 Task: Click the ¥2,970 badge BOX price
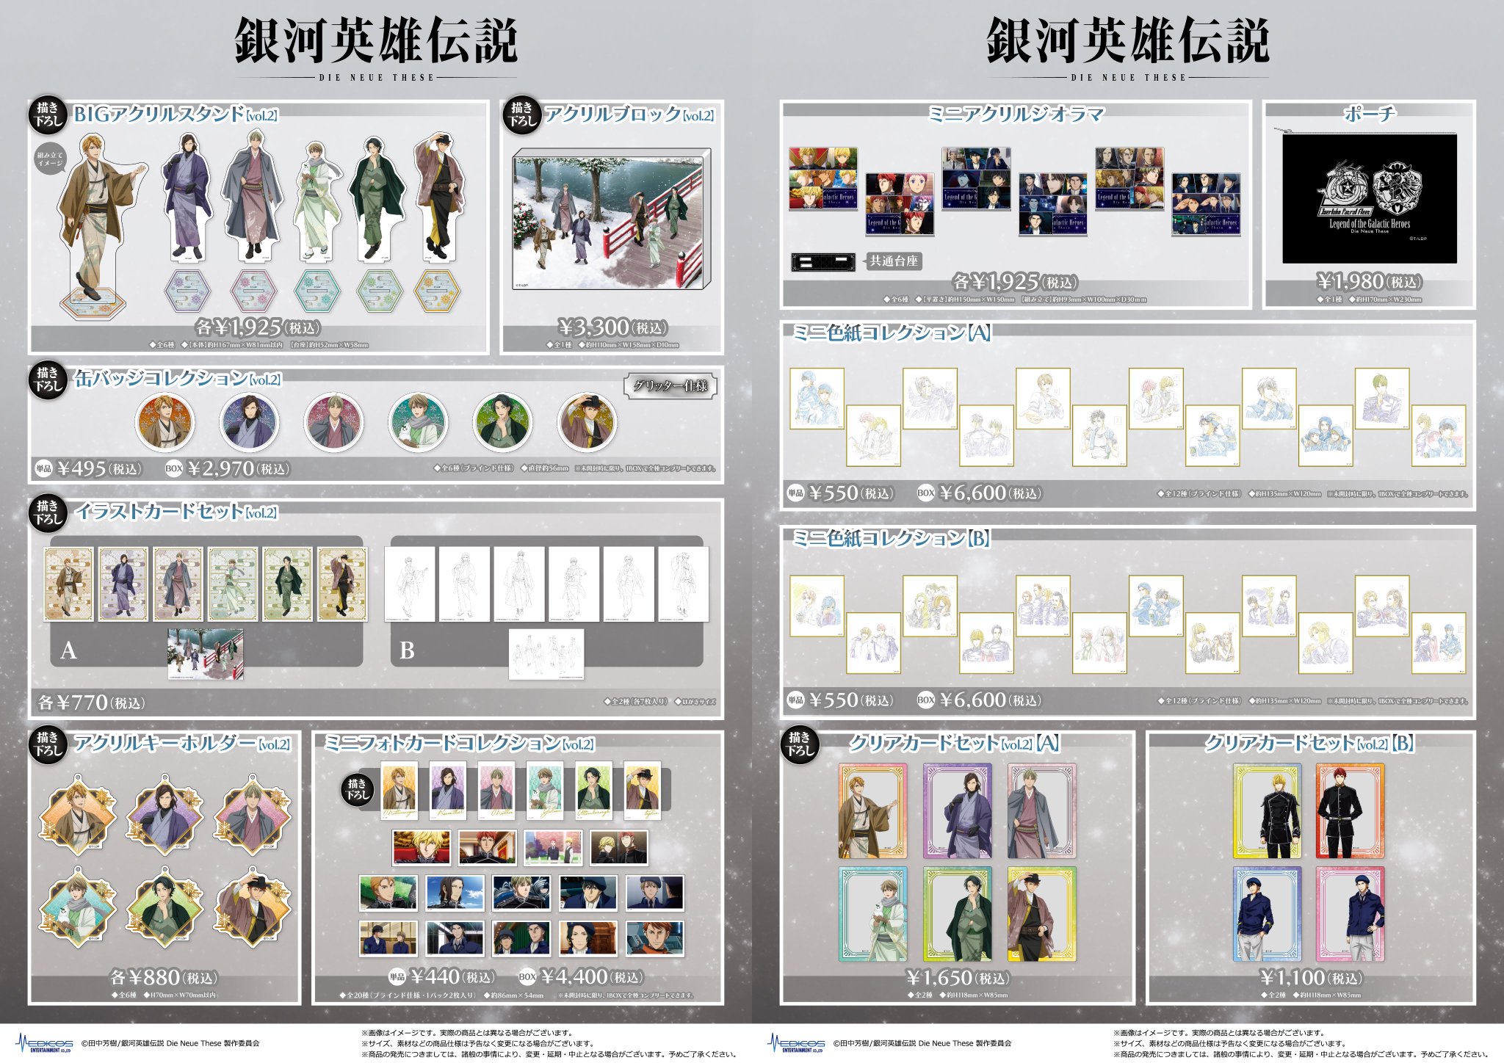239,468
